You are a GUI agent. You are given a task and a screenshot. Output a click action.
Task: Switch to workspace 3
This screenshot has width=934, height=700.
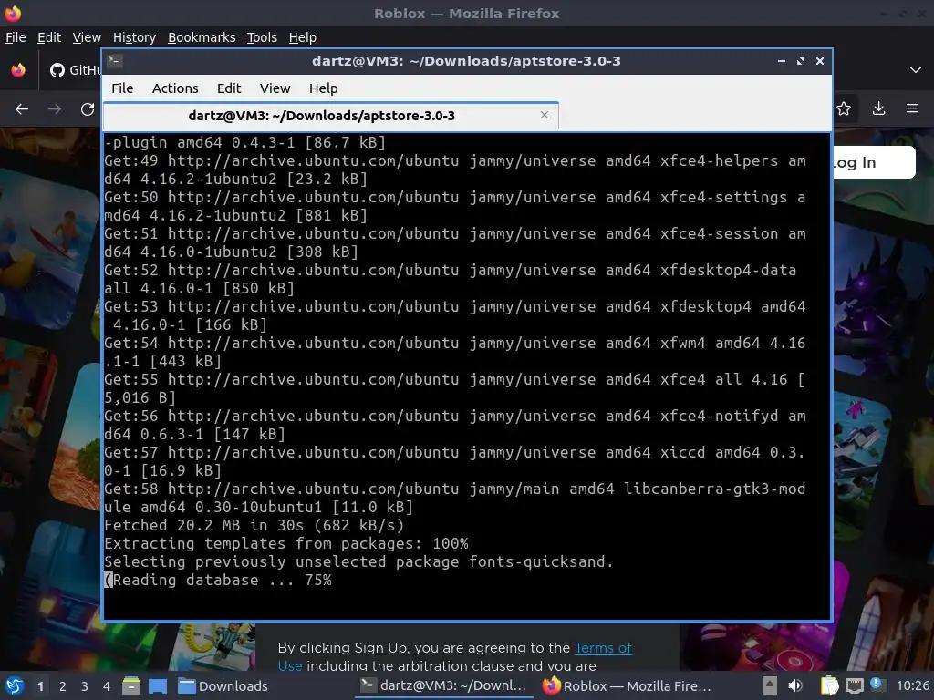[x=85, y=686]
